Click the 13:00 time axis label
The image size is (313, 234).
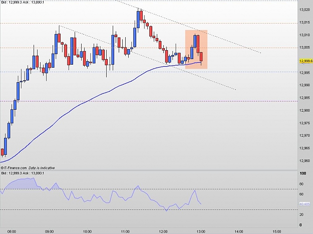tap(201, 231)
